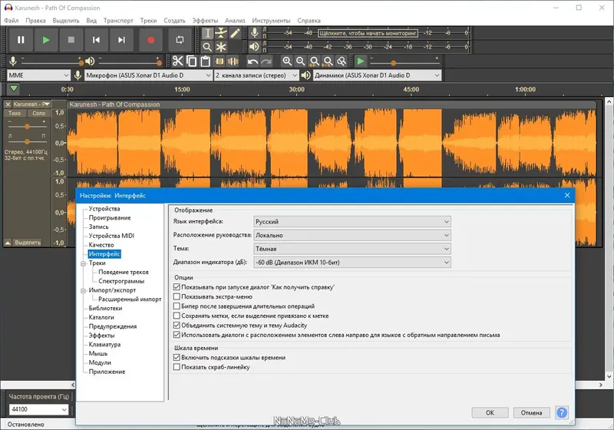The image size is (614, 430).
Task: Click the Cut scissors icon
Action: tap(177, 61)
